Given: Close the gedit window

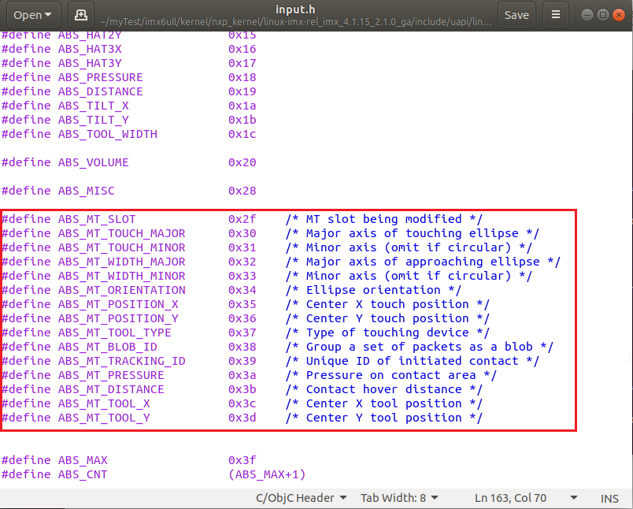Looking at the screenshot, I should tap(619, 15).
